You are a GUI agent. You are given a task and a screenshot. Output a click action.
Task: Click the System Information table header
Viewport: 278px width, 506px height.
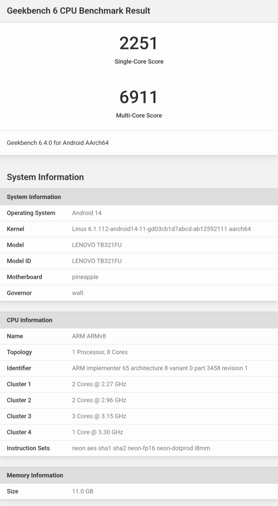(139, 197)
